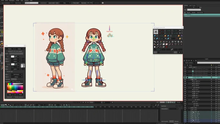Click the chain link icon in rigging panel
Screen dimensions: 220x124
tap(172, 49)
